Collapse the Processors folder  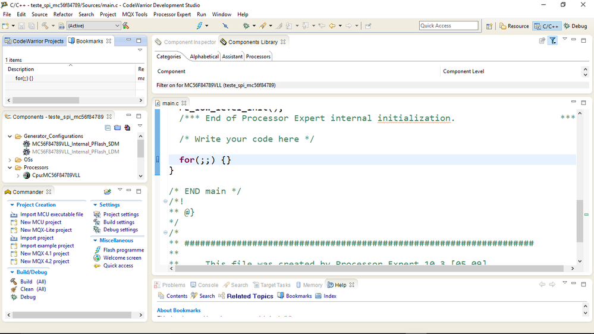10,168
